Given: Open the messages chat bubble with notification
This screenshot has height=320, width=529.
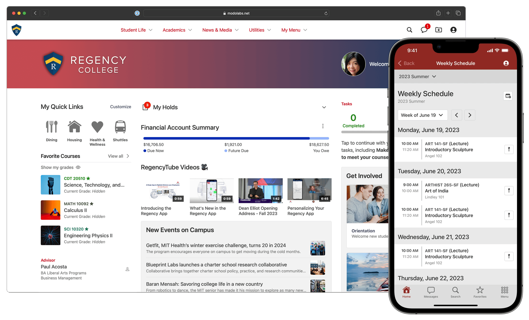Looking at the screenshot, I should click(424, 30).
